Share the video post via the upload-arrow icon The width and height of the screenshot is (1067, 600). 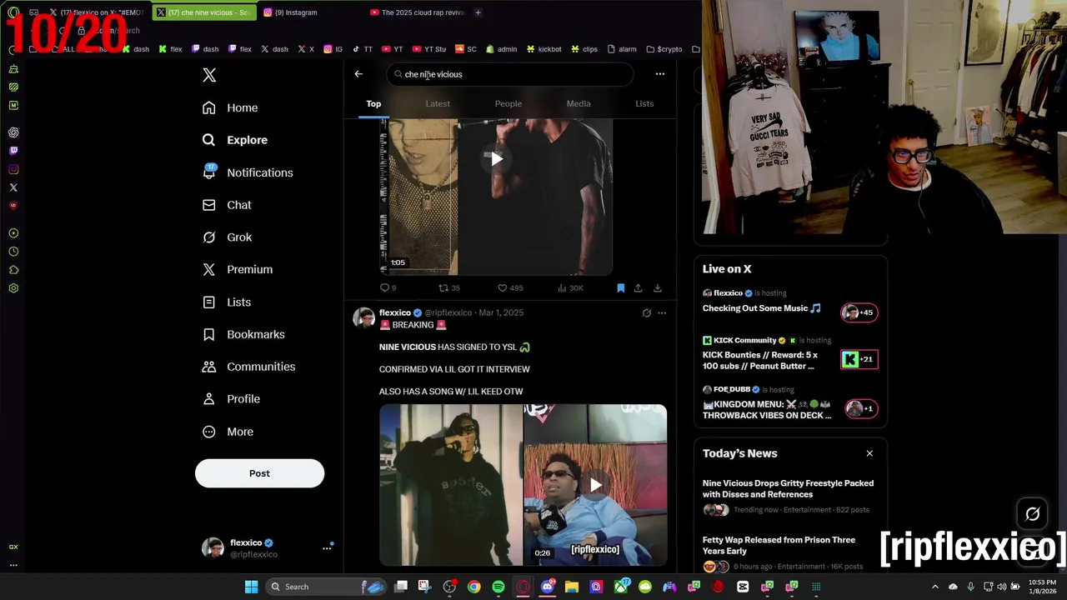click(x=638, y=287)
